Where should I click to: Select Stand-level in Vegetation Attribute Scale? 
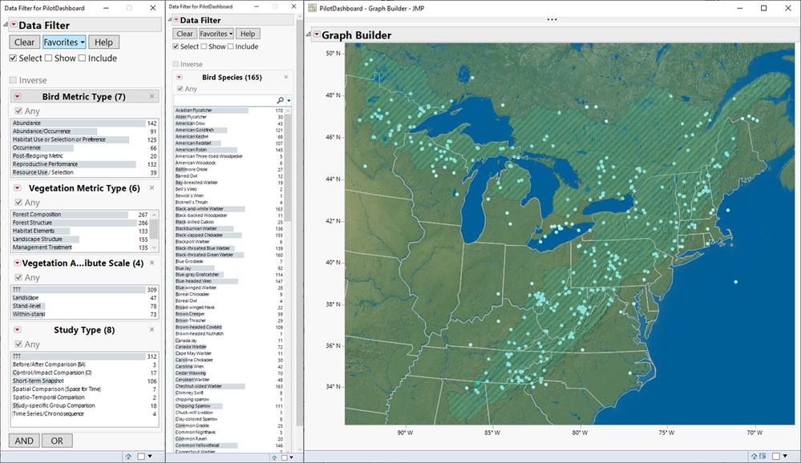tap(85, 306)
